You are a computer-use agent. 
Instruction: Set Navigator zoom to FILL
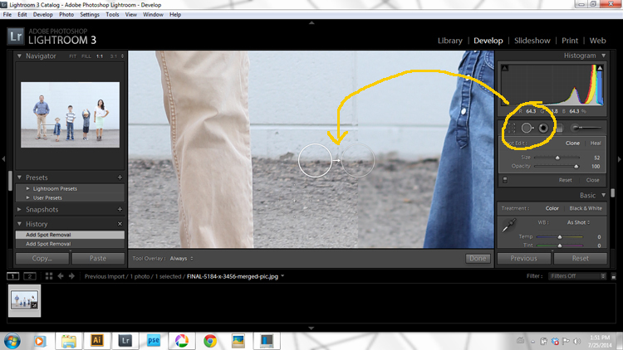(86, 56)
